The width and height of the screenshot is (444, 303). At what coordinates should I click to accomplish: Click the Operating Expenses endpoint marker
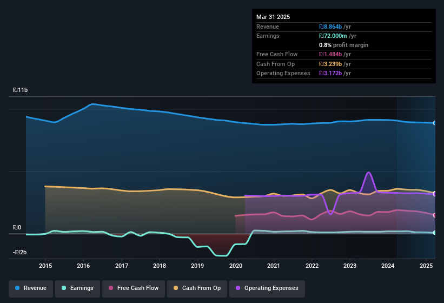point(435,194)
